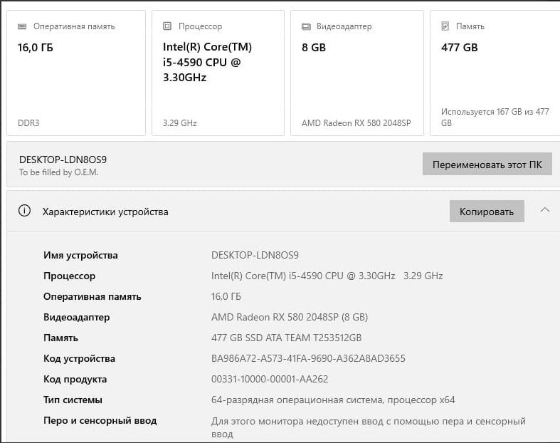The image size is (560, 443).
Task: Click the DESKTOP-LDN8OS9 name in the header
Action: [x=63, y=160]
